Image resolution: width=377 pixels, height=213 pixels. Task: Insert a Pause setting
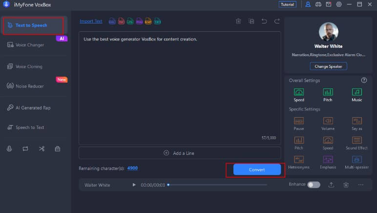tap(299, 124)
